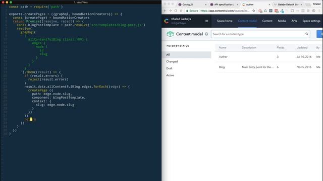Switch to the Gatsby Default Starter tab
The image size is (323, 181).
pyautogui.click(x=288, y=5)
